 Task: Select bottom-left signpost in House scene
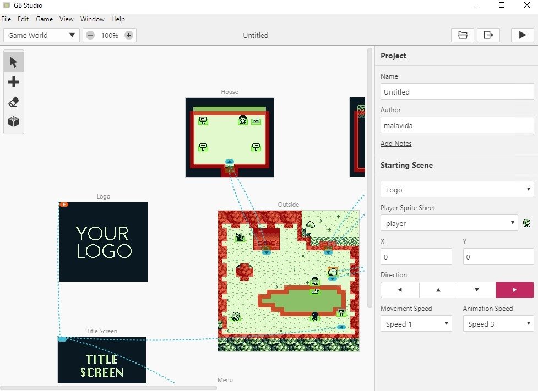pos(203,147)
